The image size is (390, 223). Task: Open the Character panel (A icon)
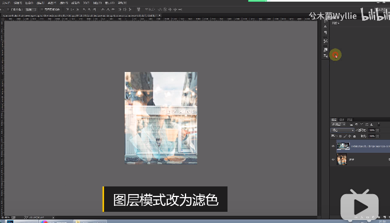pos(326,27)
